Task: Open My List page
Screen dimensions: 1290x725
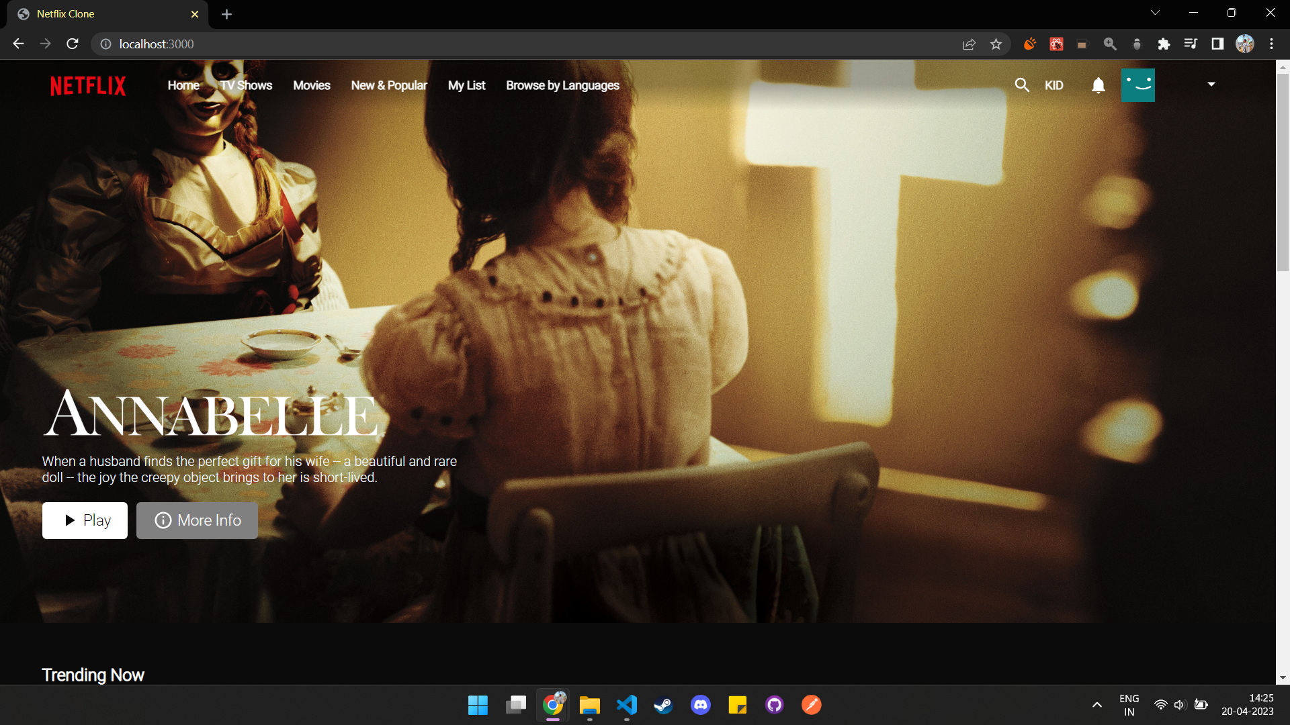Action: click(x=466, y=85)
